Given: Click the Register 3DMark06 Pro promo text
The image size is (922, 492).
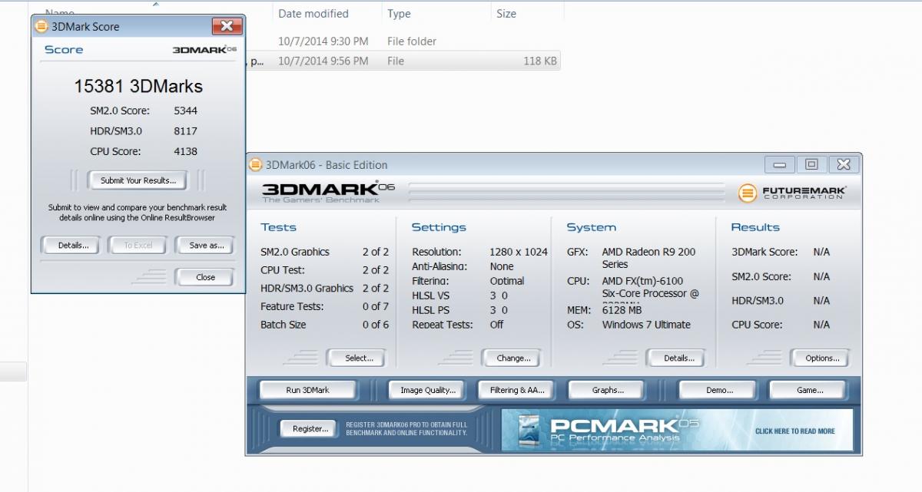Looking at the screenshot, I should click(406, 429).
